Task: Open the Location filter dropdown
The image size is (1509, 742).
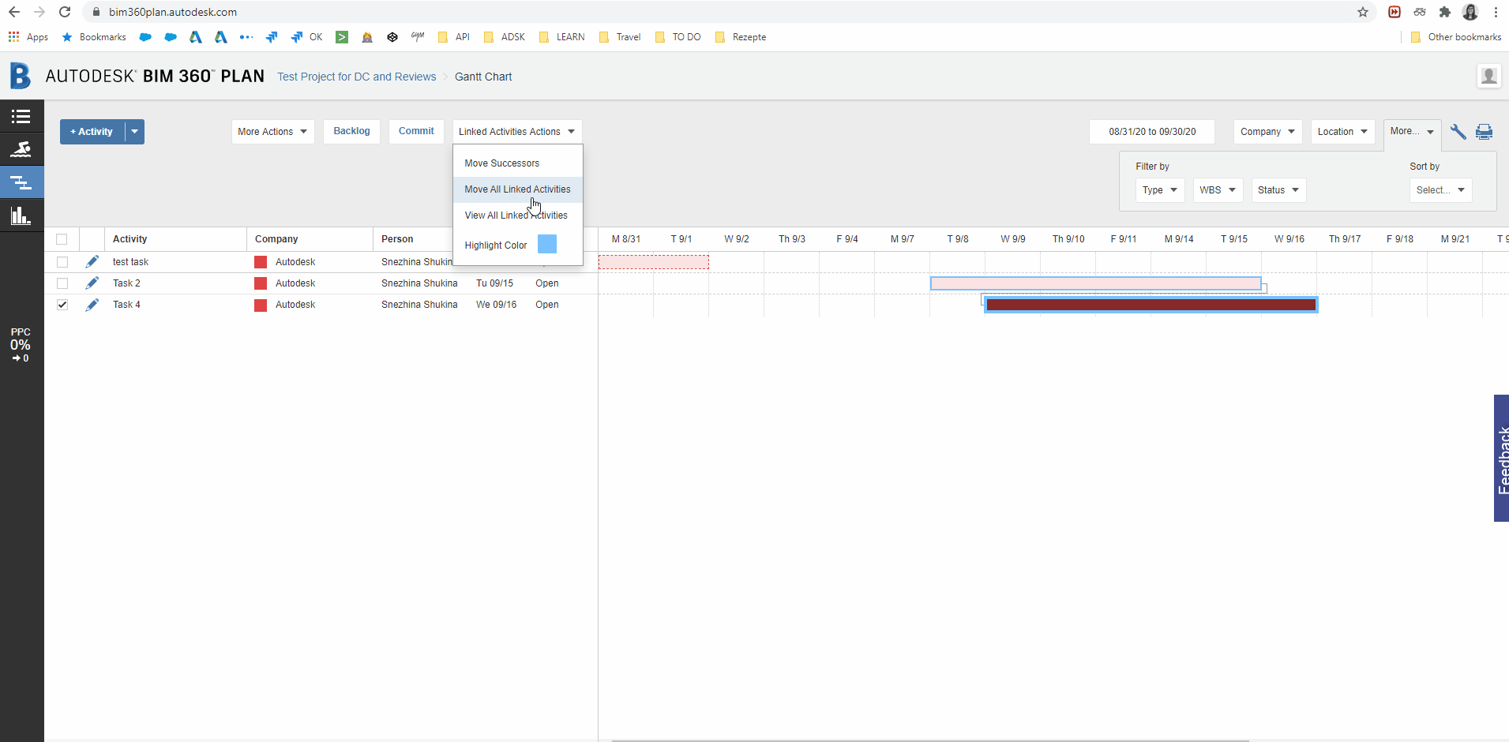Action: pos(1342,132)
